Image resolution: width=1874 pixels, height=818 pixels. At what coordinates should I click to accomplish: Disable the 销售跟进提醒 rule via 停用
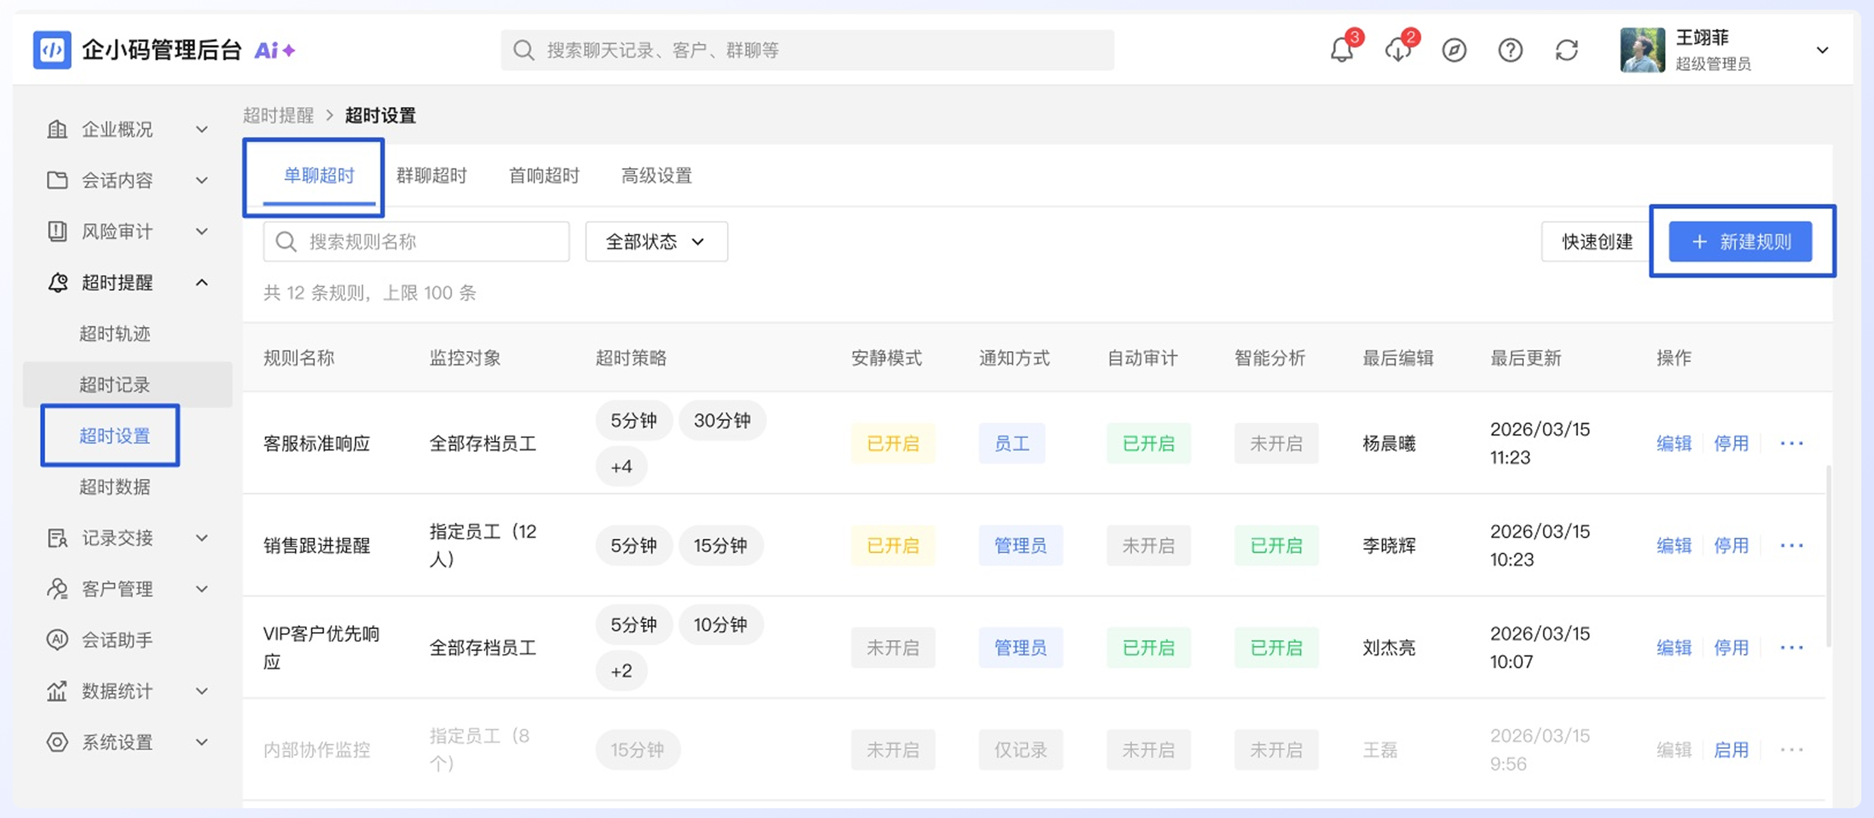(x=1731, y=545)
